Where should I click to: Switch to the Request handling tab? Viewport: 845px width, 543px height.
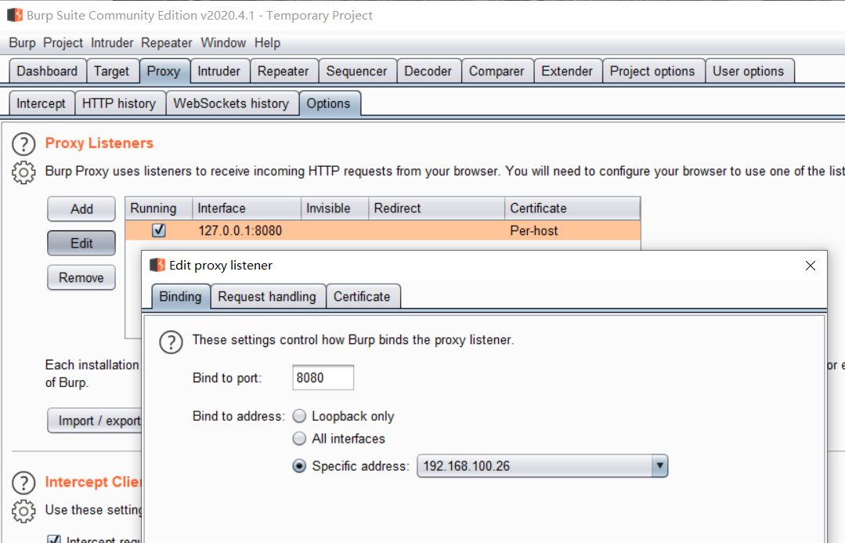click(x=265, y=296)
